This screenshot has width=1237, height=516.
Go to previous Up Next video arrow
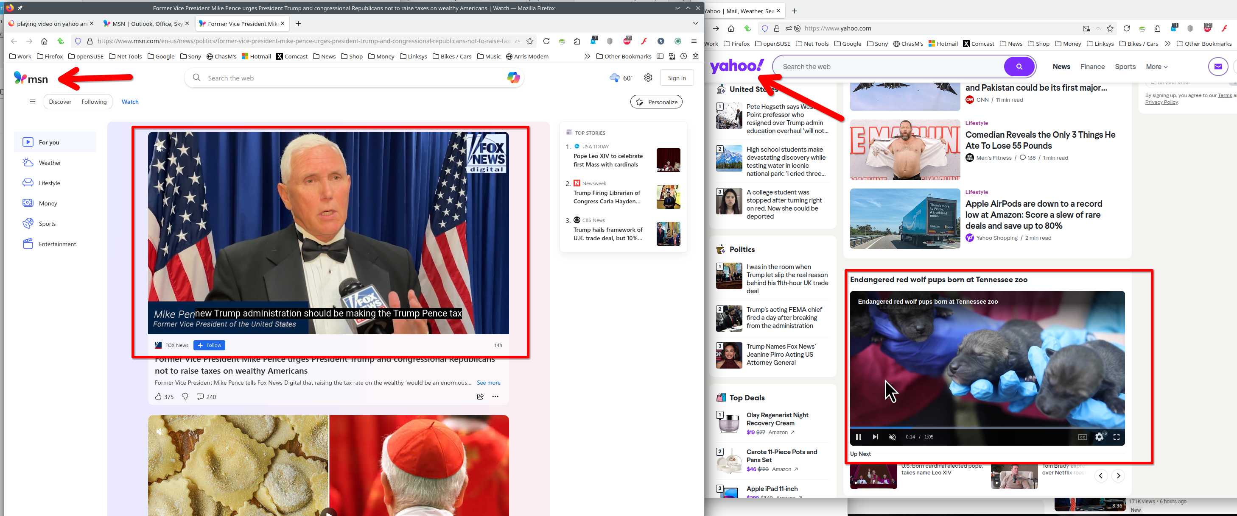pyautogui.click(x=1101, y=476)
